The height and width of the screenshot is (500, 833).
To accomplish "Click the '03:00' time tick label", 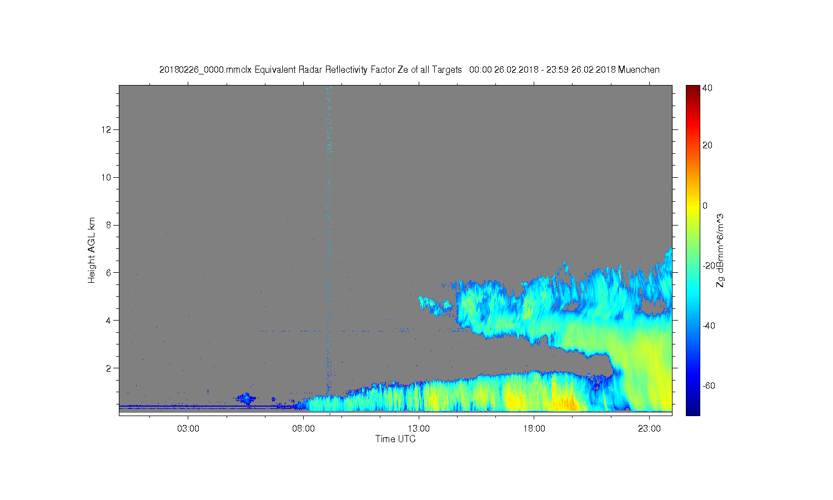I will coord(188,429).
